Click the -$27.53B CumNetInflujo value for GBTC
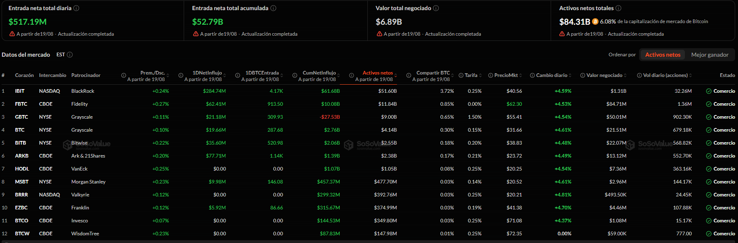Viewport: 738px width, 243px height. coord(330,117)
